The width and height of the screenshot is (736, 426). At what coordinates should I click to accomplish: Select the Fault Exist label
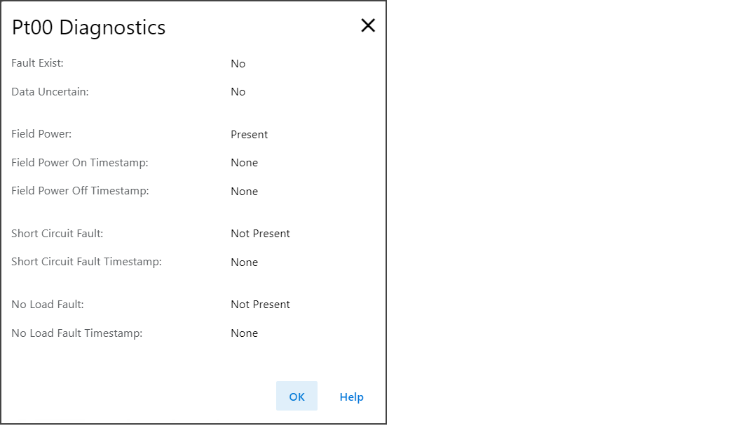pyautogui.click(x=38, y=63)
